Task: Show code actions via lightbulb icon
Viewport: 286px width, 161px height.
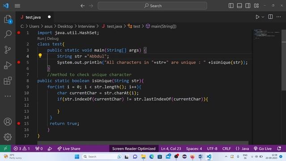Action: pyautogui.click(x=40, y=55)
